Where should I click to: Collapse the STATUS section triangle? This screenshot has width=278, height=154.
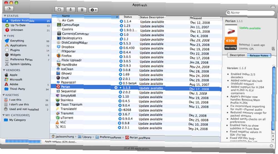(x=5, y=16)
